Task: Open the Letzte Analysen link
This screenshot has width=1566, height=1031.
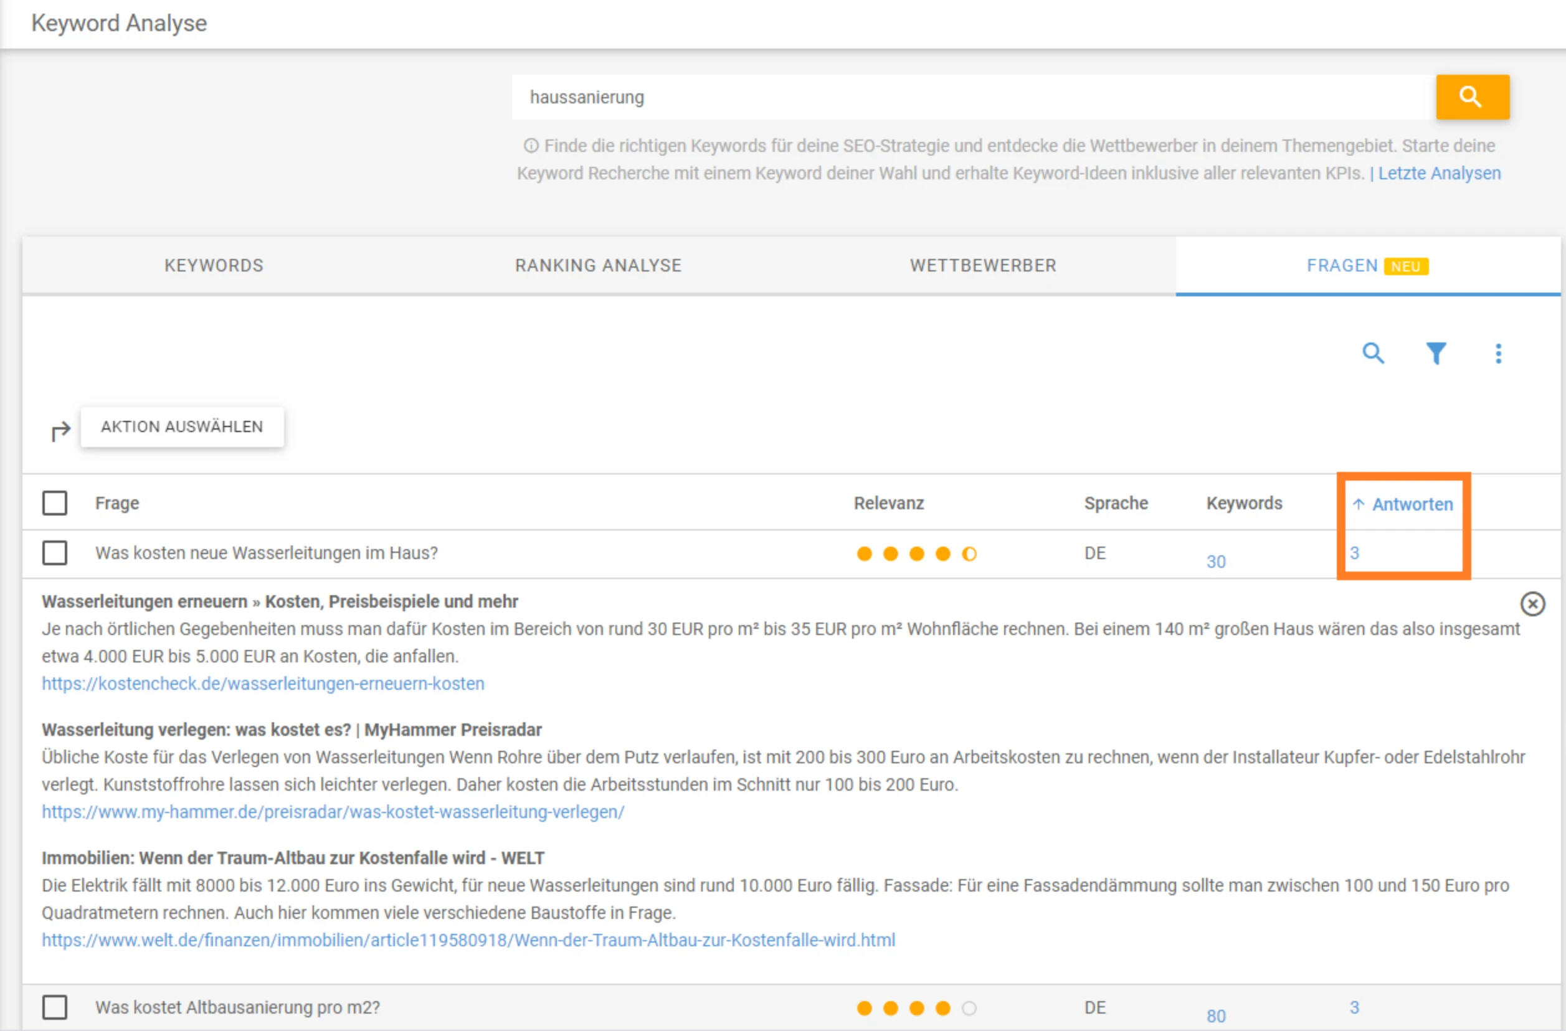Action: pyautogui.click(x=1439, y=174)
